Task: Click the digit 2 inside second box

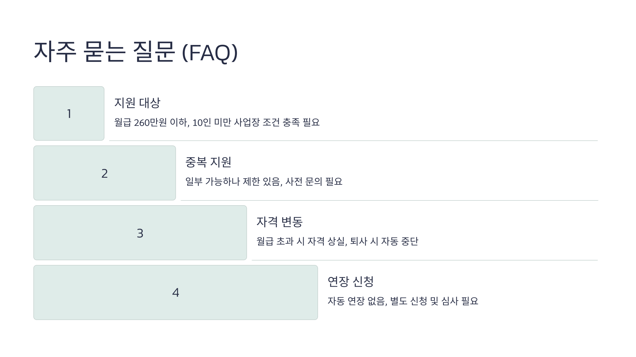Action: click(105, 173)
